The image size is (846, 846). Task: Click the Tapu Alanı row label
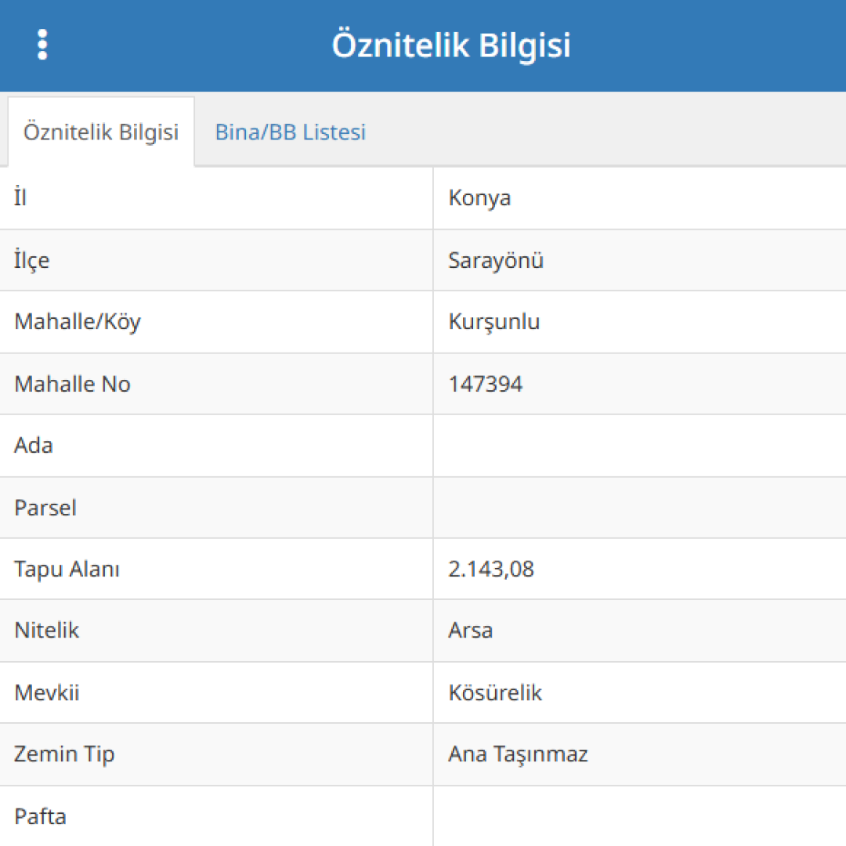pos(67,569)
